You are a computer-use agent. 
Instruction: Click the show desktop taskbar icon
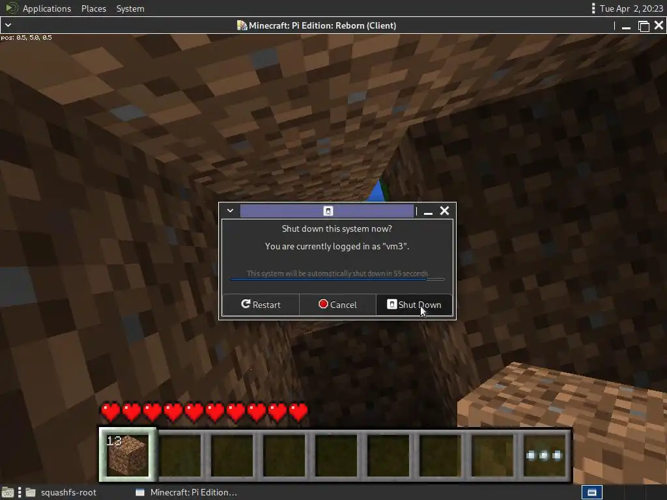(x=8, y=492)
